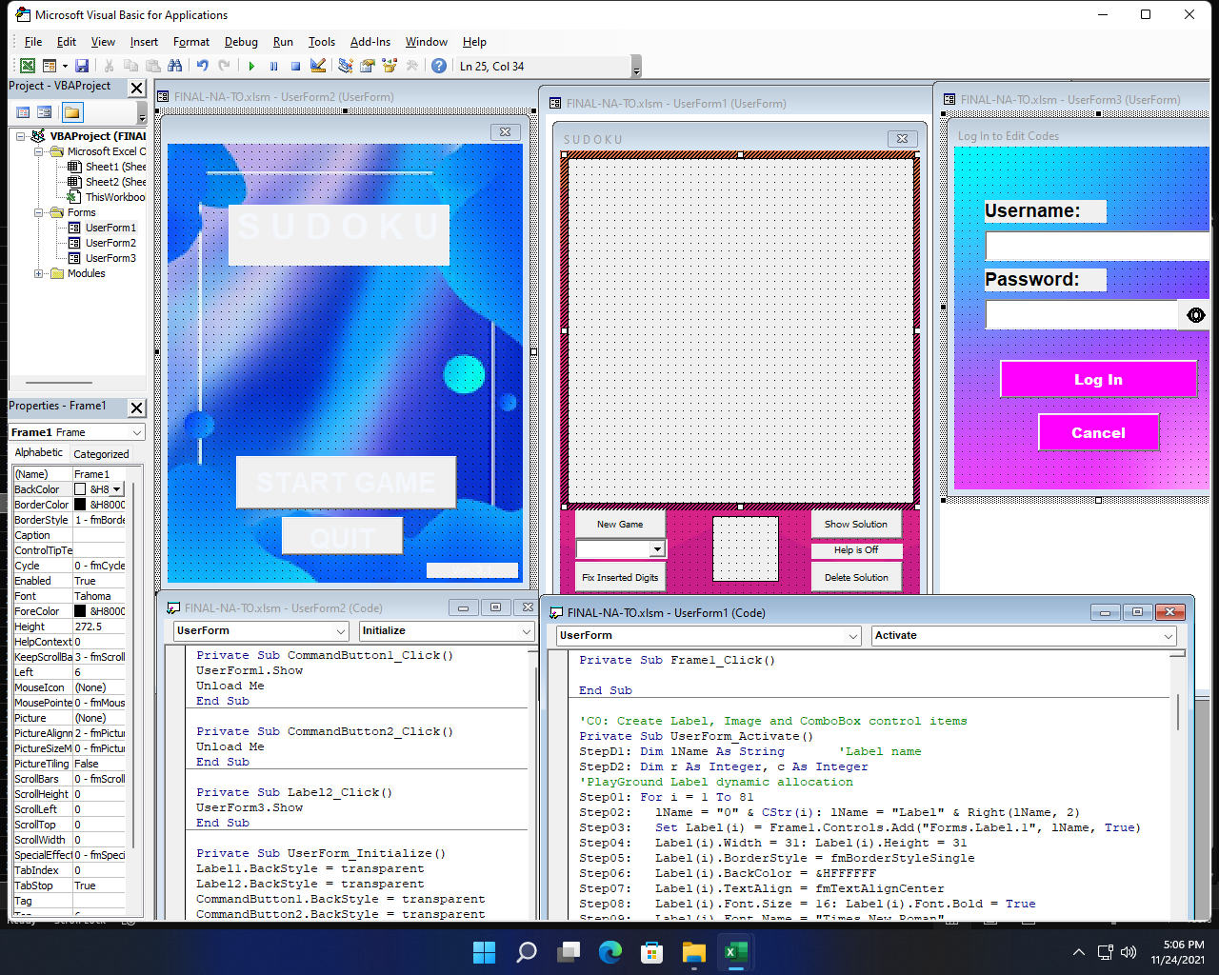Click the New Game button on UserForm1

620,525
